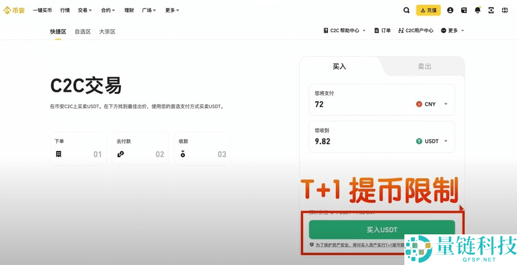The width and height of the screenshot is (517, 265).
Task: Open the search magnifier icon
Action: pos(406,10)
